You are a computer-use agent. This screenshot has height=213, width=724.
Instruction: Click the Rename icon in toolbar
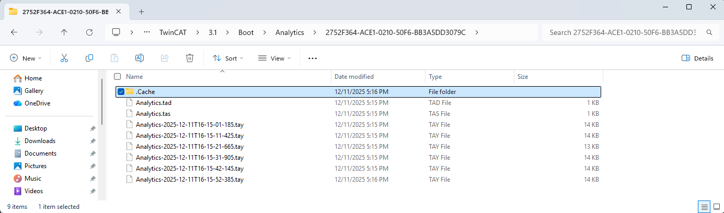point(140,58)
